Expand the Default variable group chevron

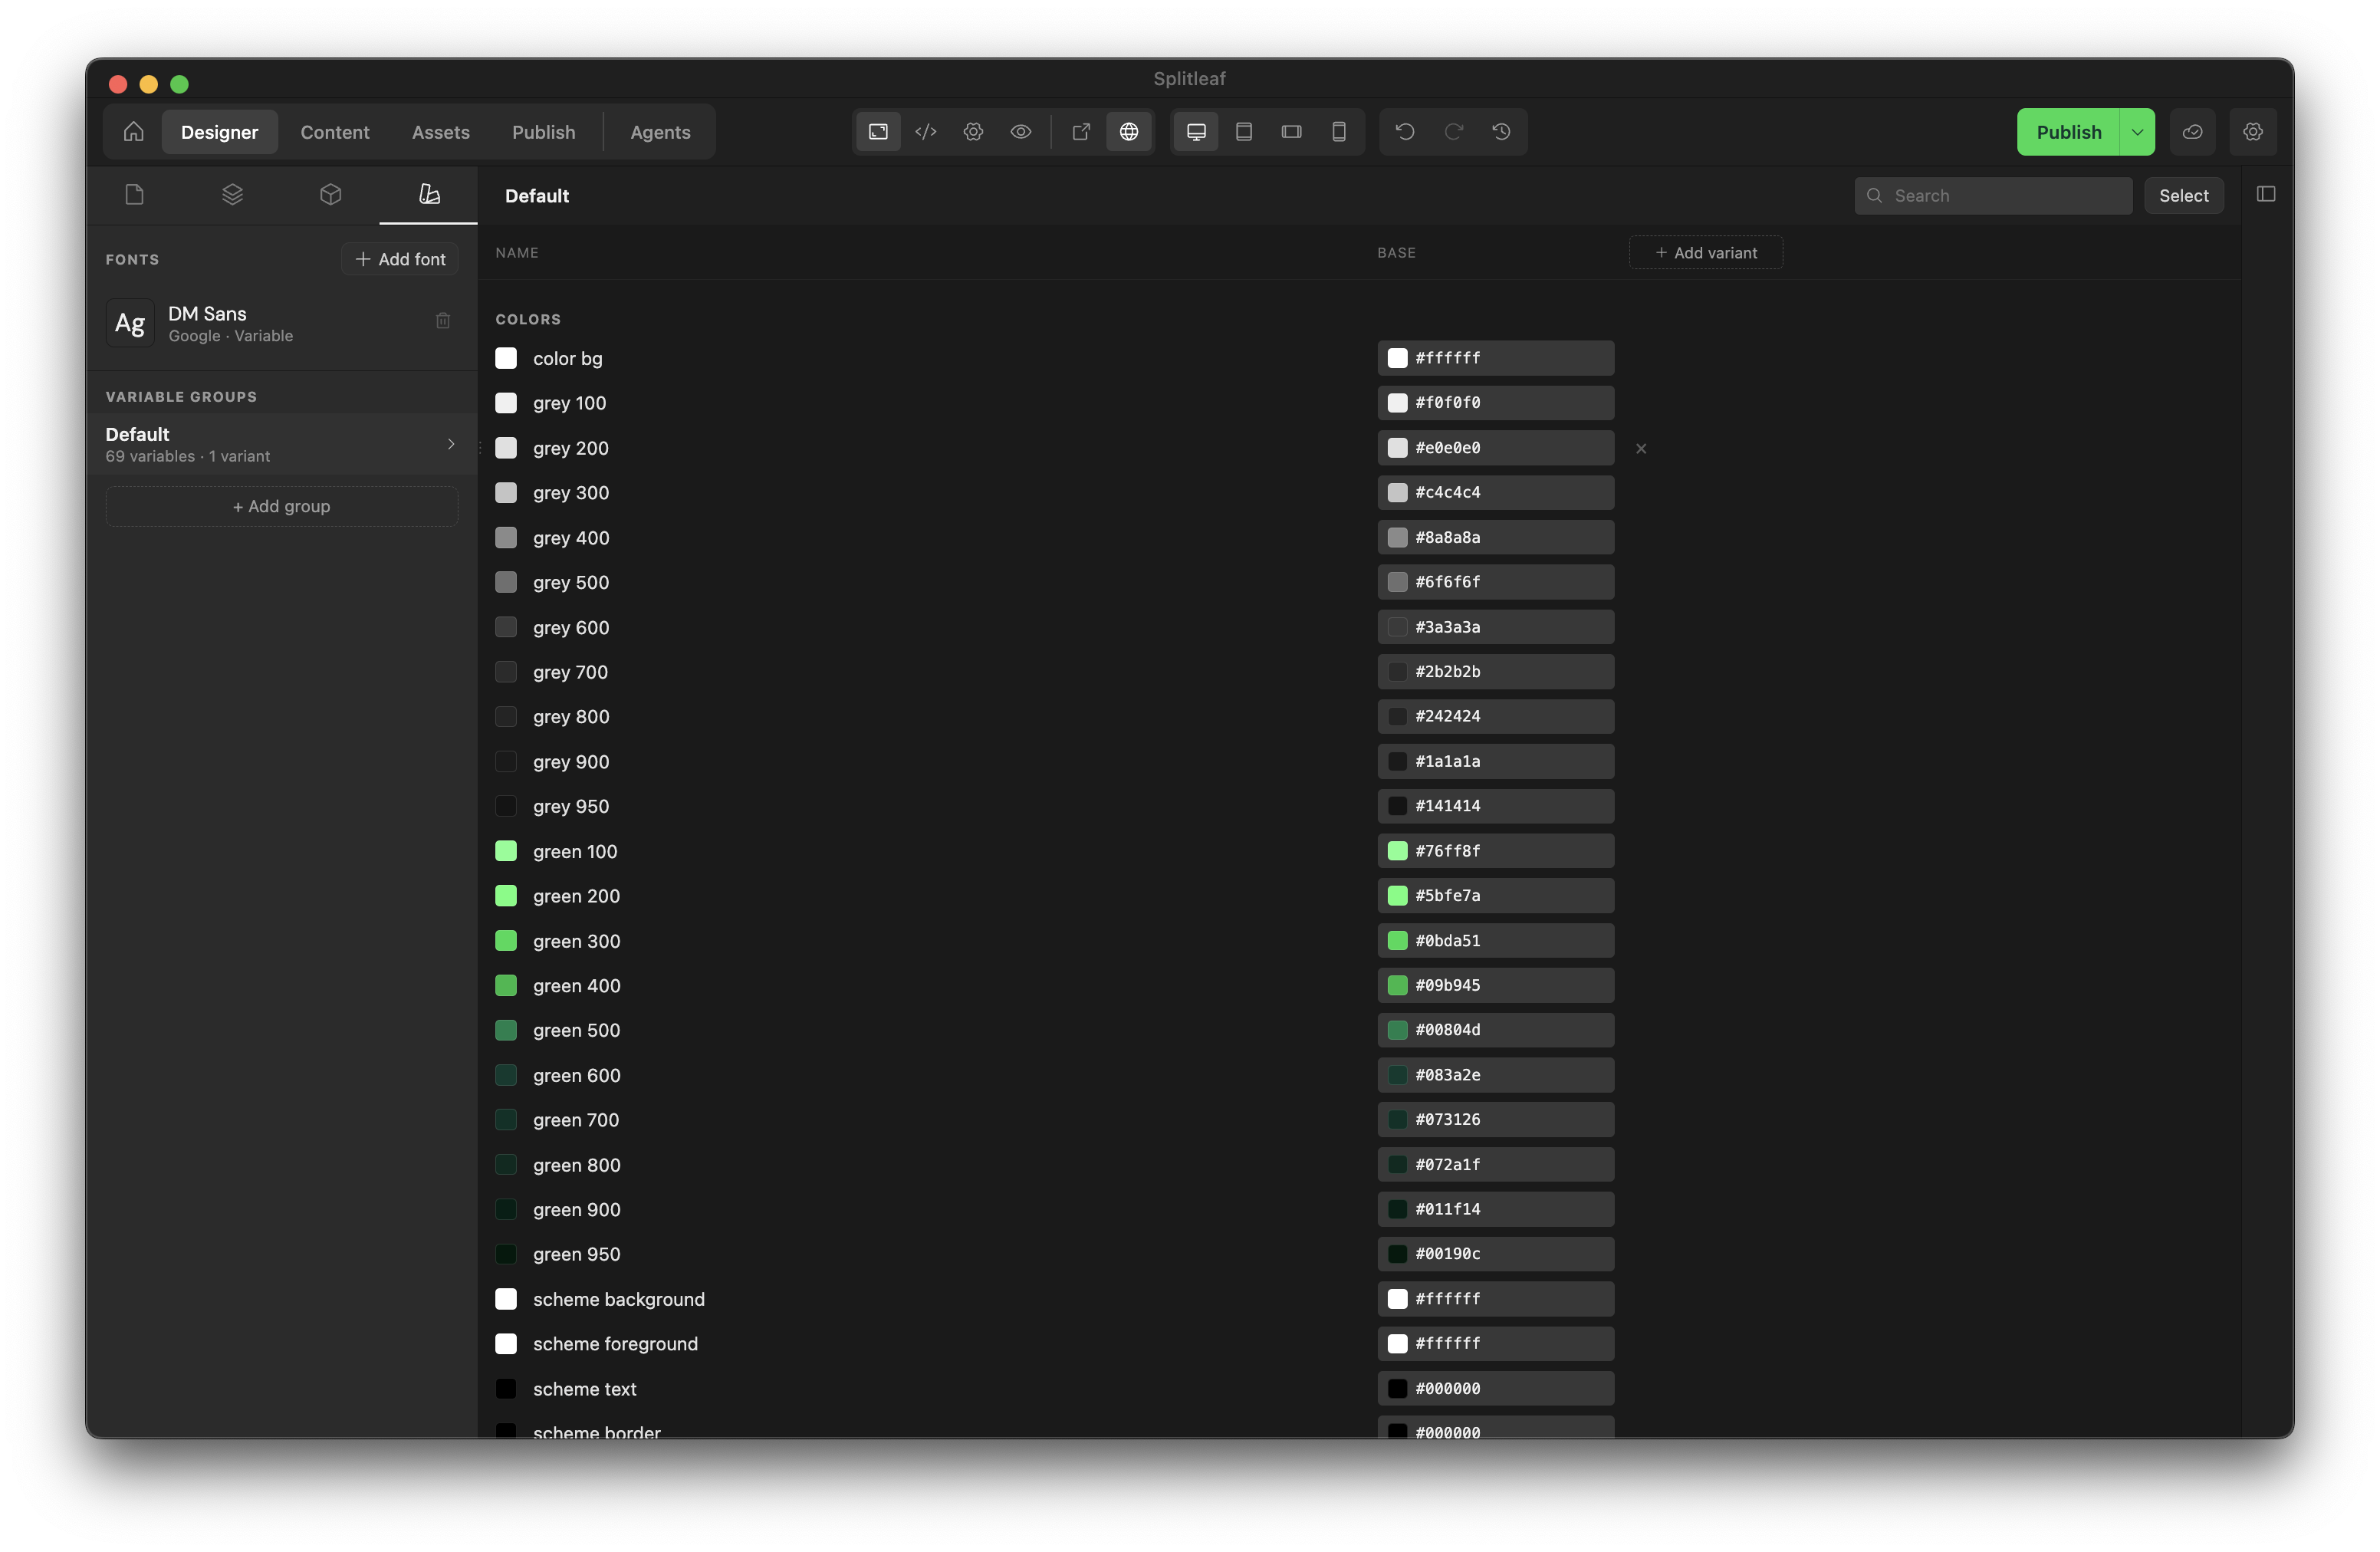coord(451,444)
